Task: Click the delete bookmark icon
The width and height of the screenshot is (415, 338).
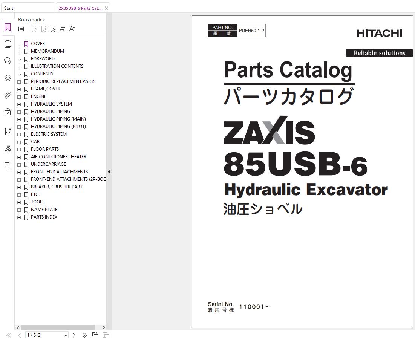Action: (34, 29)
